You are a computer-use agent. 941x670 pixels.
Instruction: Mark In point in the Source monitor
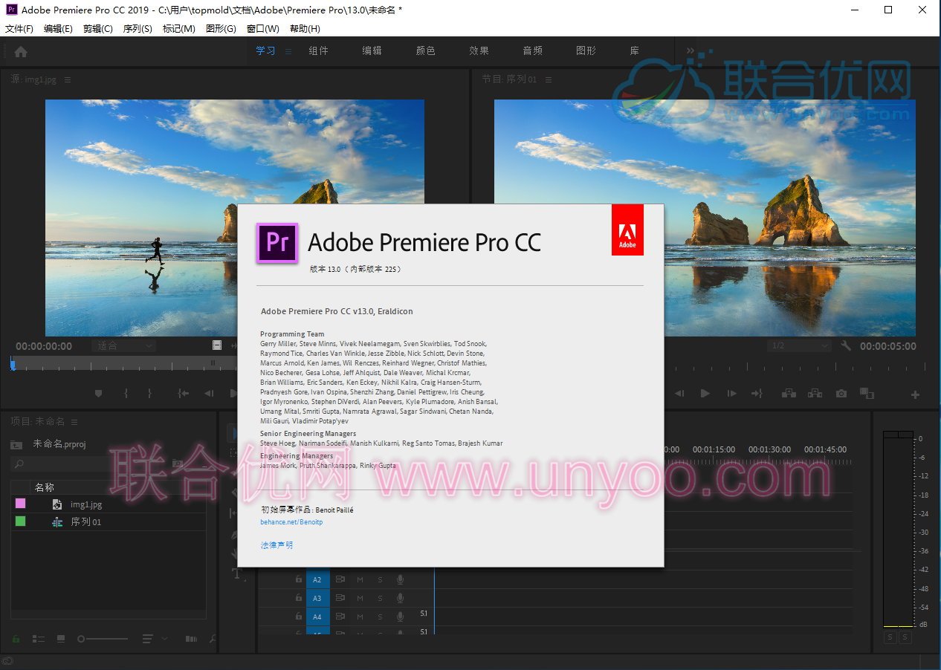click(126, 394)
